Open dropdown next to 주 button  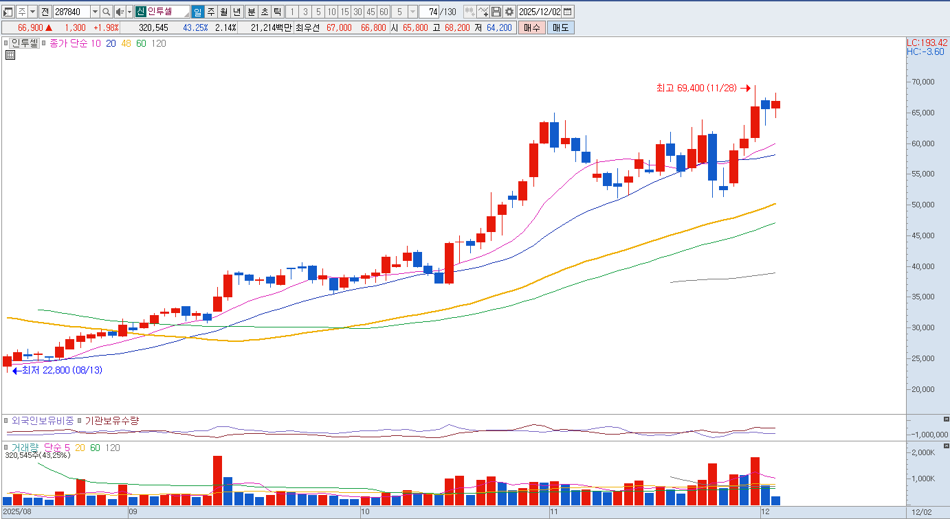pyautogui.click(x=32, y=12)
